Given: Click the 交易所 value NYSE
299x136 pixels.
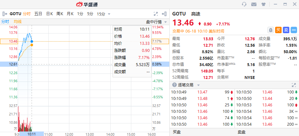Looking at the screenshot, I should [x=250, y=78].
